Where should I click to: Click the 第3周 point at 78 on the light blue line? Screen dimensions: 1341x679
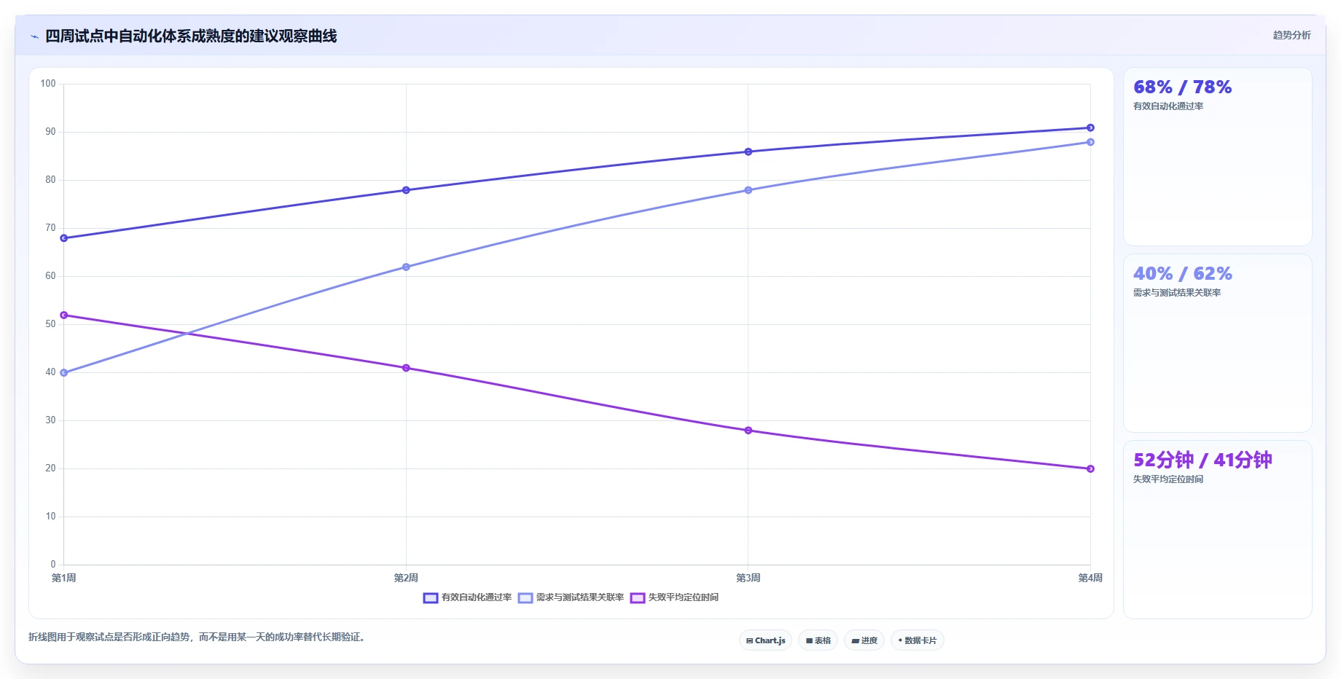point(748,190)
